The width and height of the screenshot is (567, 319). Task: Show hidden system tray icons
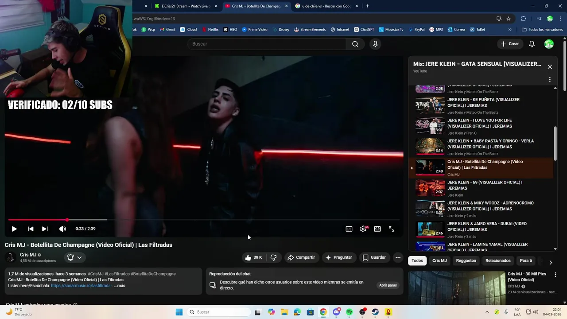click(x=487, y=312)
